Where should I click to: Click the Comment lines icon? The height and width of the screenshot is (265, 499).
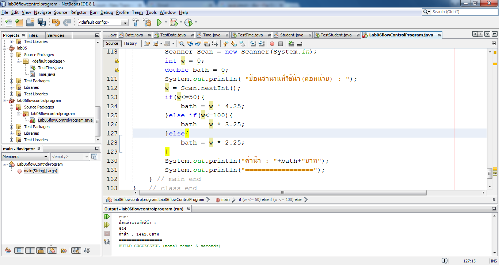click(291, 43)
